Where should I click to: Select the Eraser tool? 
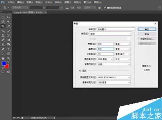coord(3,40)
